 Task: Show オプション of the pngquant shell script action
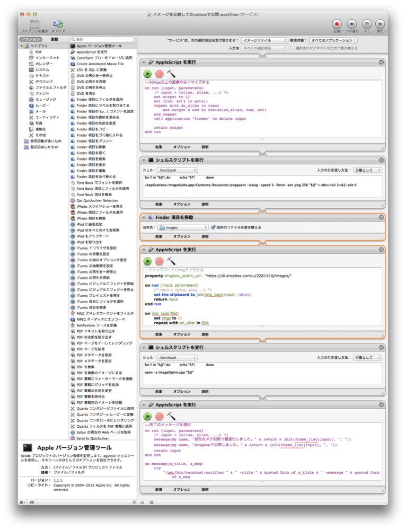tap(181, 204)
